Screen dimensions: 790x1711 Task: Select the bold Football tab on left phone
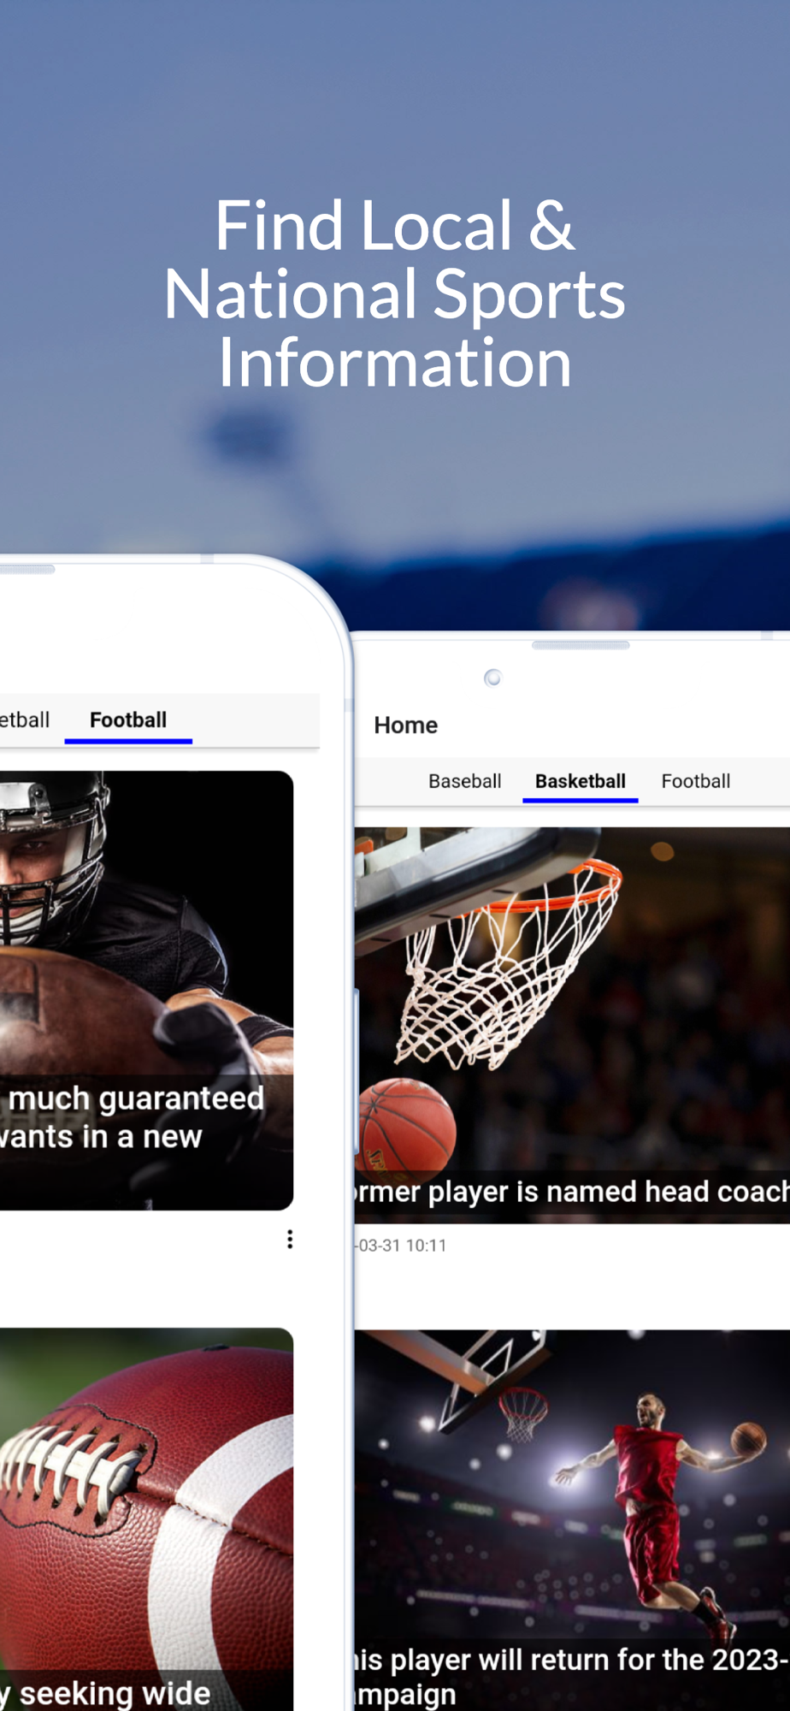point(128,720)
